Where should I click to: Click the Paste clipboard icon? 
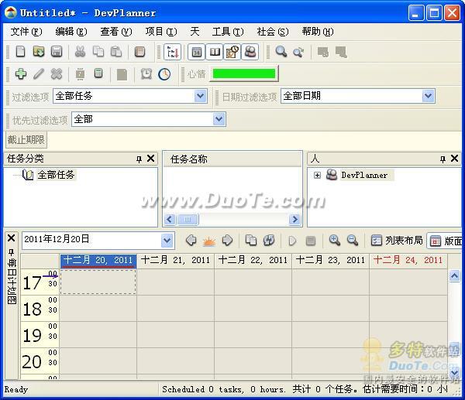click(116, 52)
